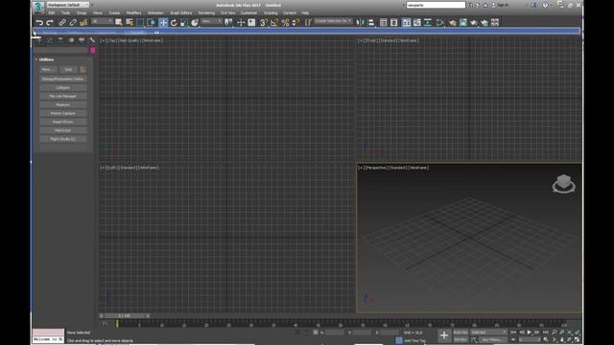
Task: Toggle the Spinner Snap icon
Action: click(x=295, y=22)
